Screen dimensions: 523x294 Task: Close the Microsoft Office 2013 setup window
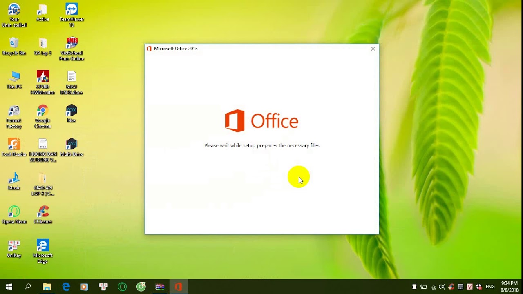point(373,49)
